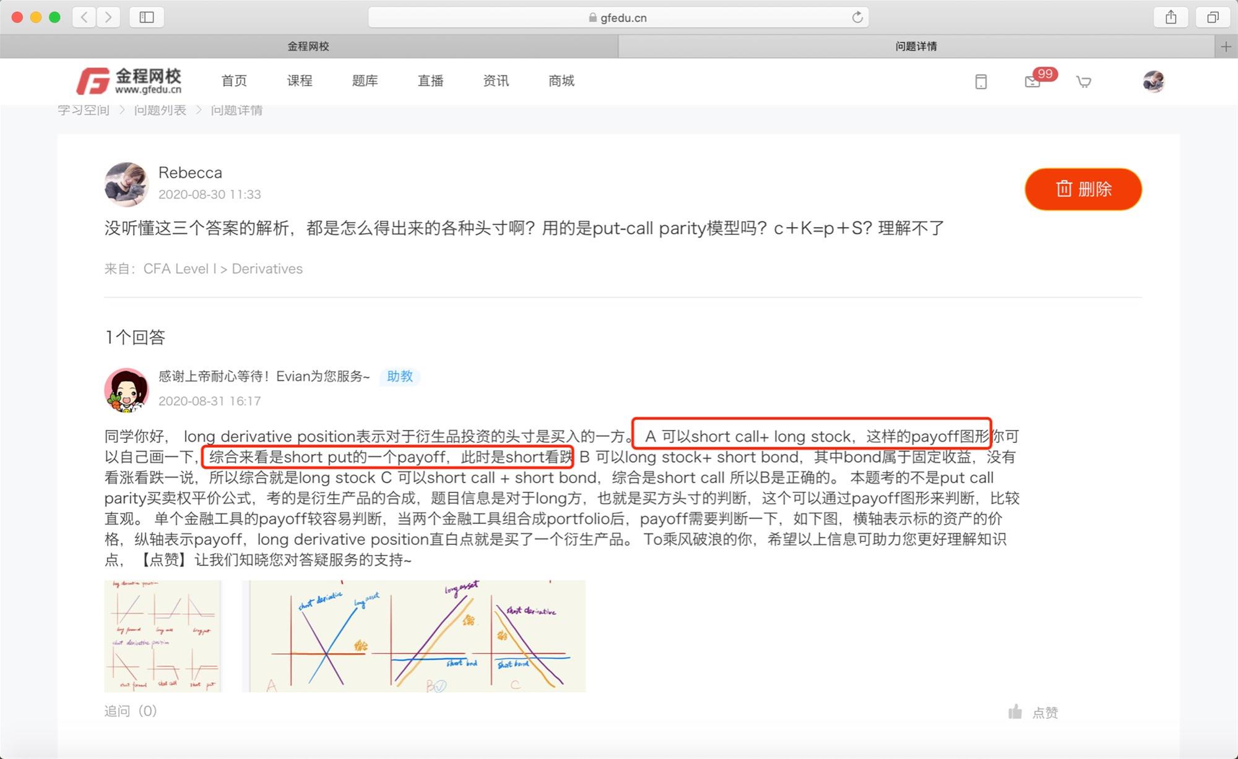1238x759 pixels.
Task: Expand the 追问 (0) follow-up section
Action: (x=131, y=711)
